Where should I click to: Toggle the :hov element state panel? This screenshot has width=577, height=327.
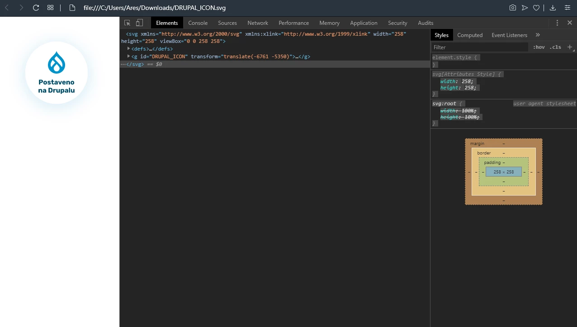pyautogui.click(x=539, y=47)
